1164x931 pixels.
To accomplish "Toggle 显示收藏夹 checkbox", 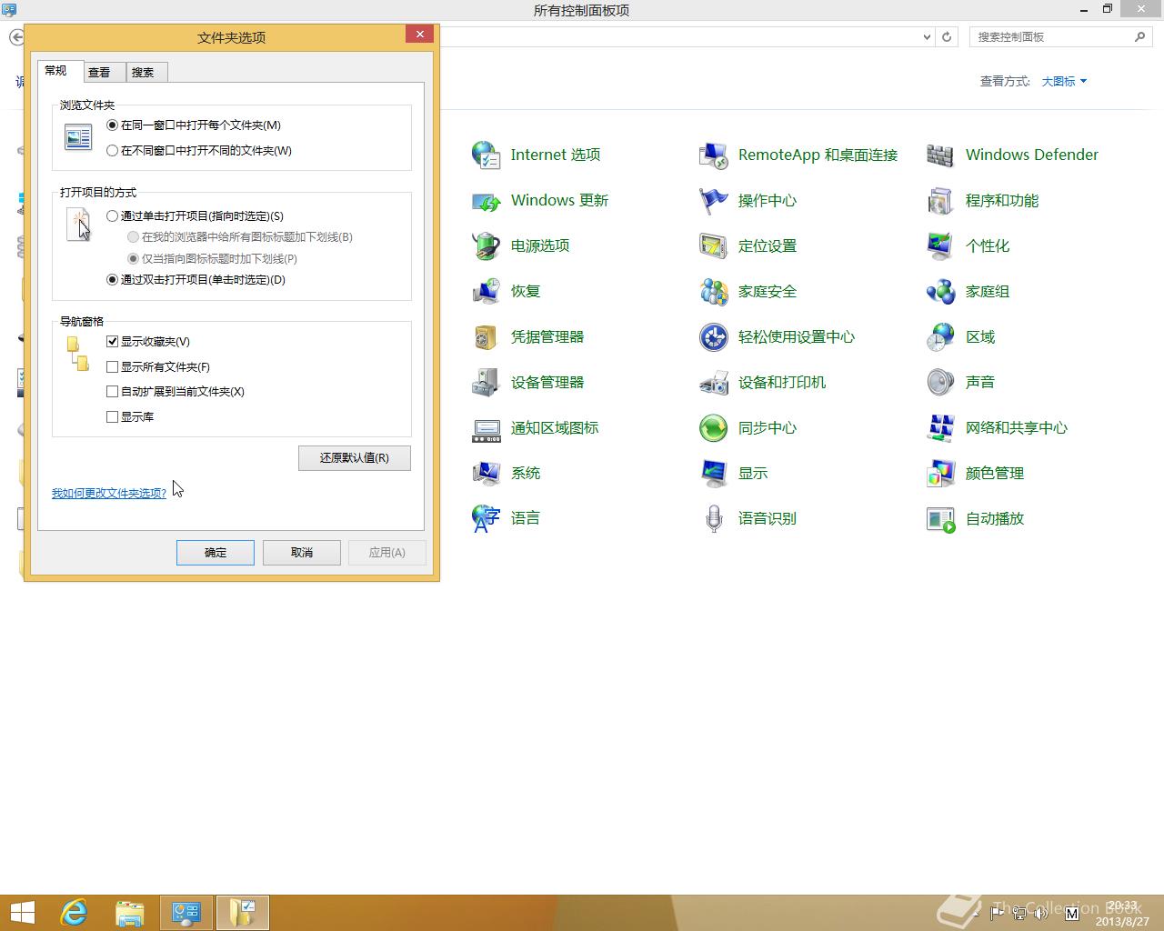I will pos(113,342).
